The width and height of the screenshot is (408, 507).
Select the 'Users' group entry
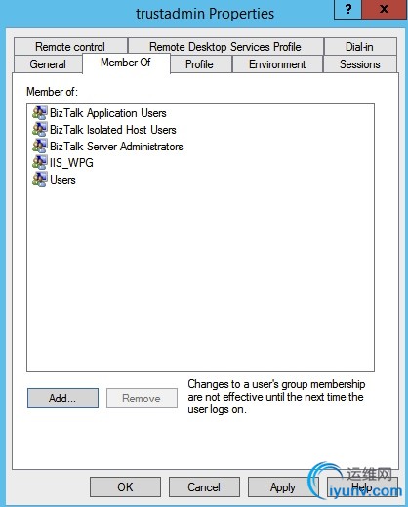62,180
